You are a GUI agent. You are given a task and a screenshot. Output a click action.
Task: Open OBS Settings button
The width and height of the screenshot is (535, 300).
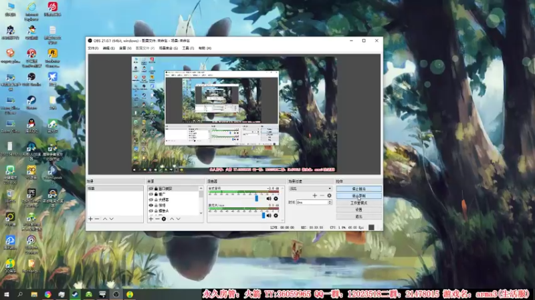click(x=358, y=209)
